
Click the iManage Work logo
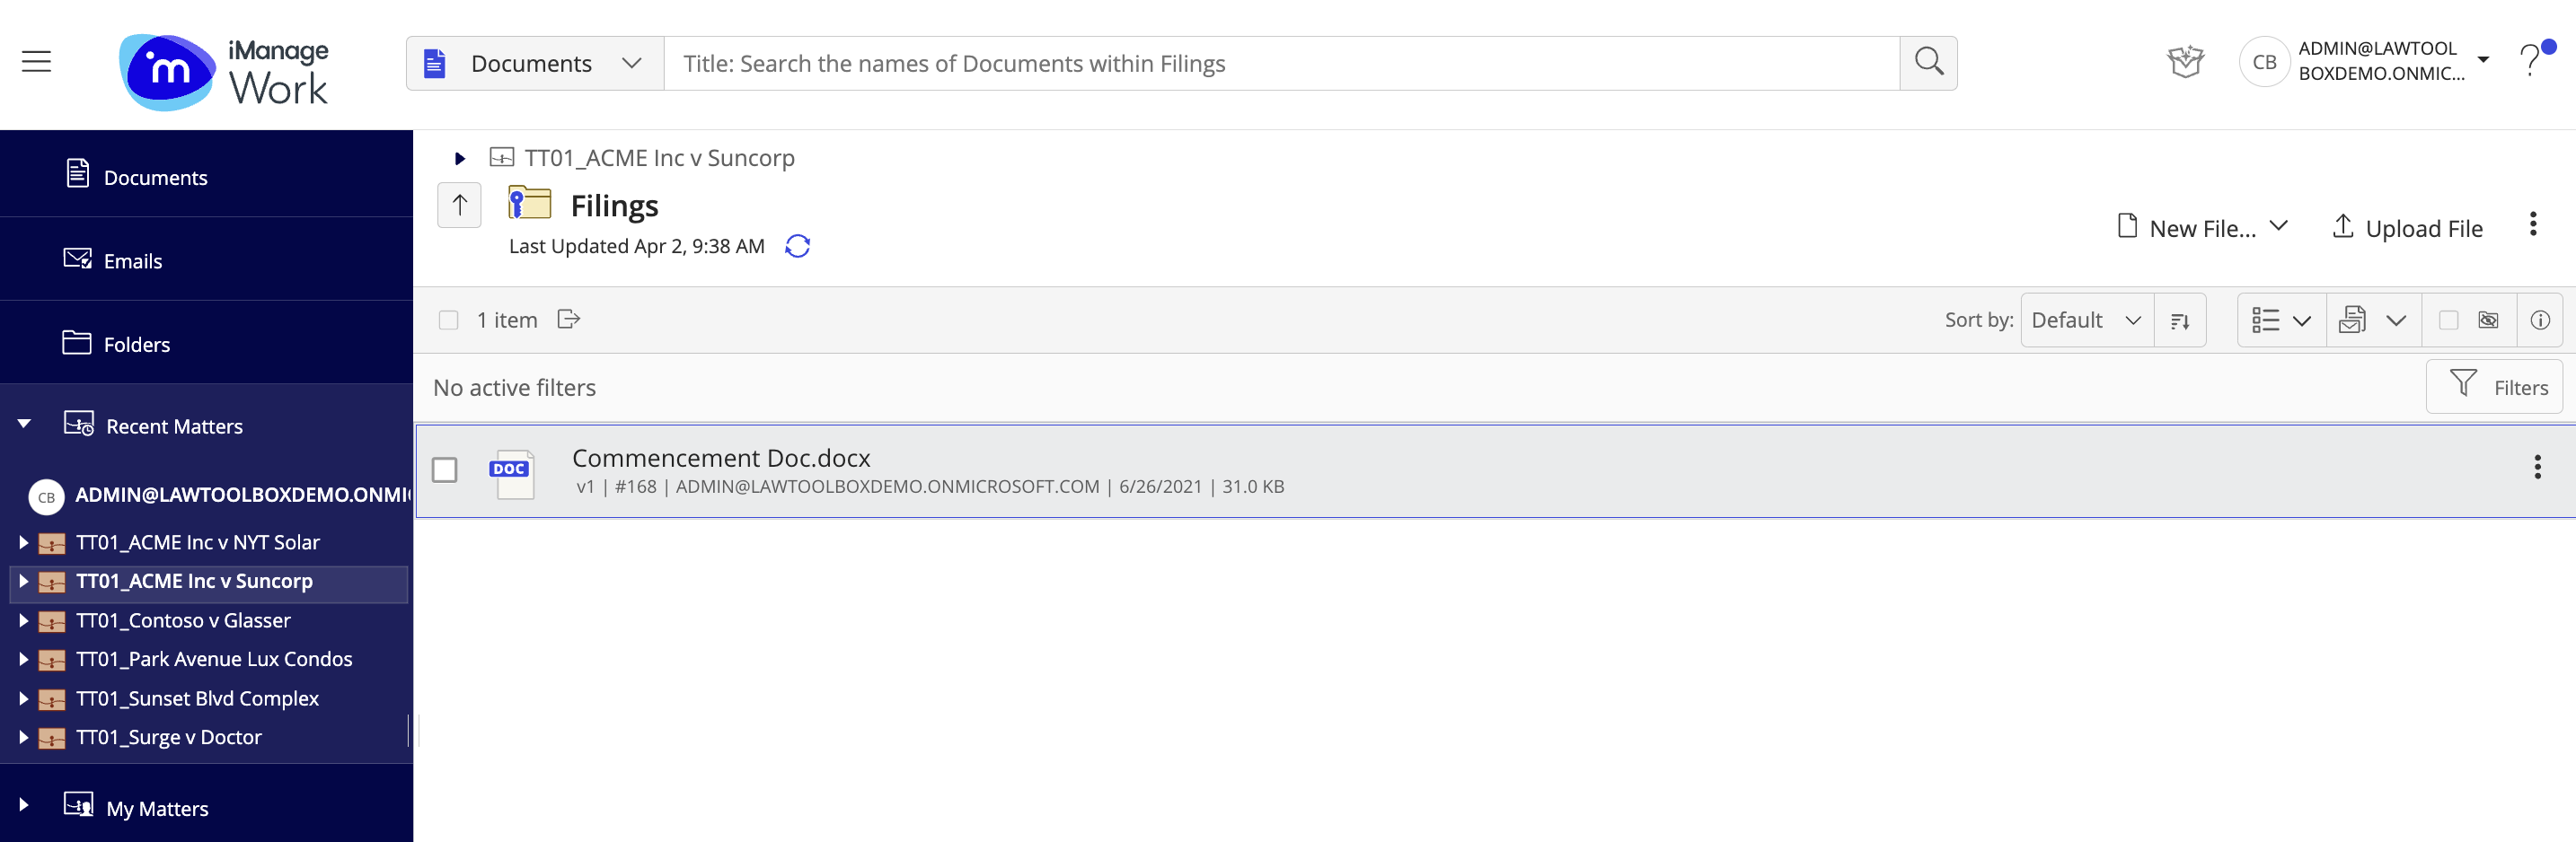click(224, 72)
